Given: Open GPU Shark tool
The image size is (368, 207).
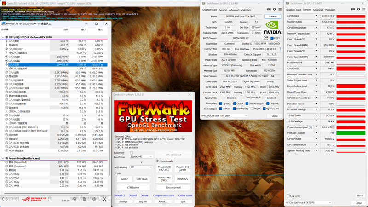Looking at the screenshot, I should pos(142,179).
